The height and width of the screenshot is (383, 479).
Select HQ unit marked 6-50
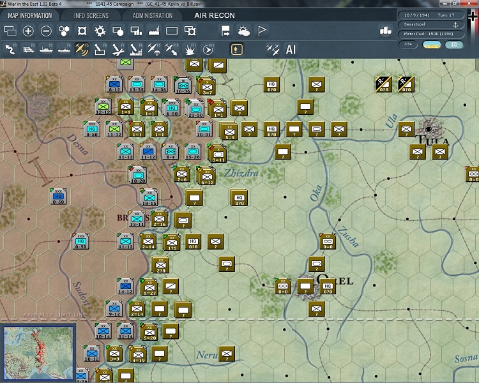[171, 107]
